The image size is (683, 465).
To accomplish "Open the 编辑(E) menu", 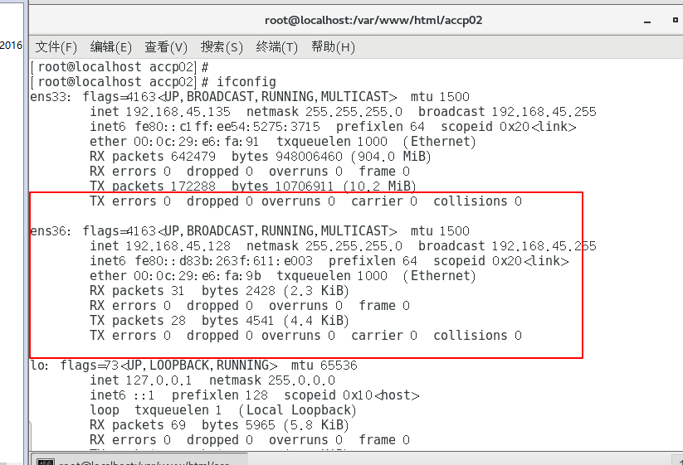I will [x=110, y=47].
